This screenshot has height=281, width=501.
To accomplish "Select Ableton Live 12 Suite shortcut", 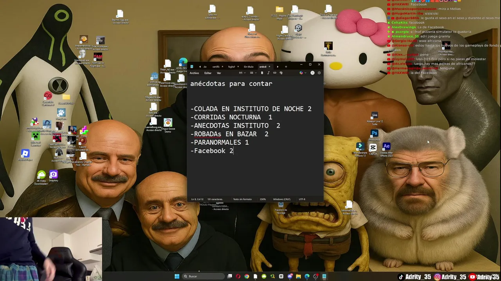I will [x=375, y=119].
